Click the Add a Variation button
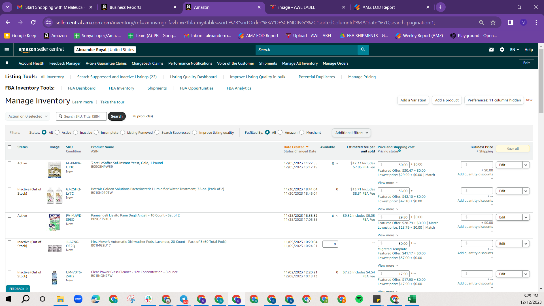Screen dimensions: 544x306 point(413,100)
